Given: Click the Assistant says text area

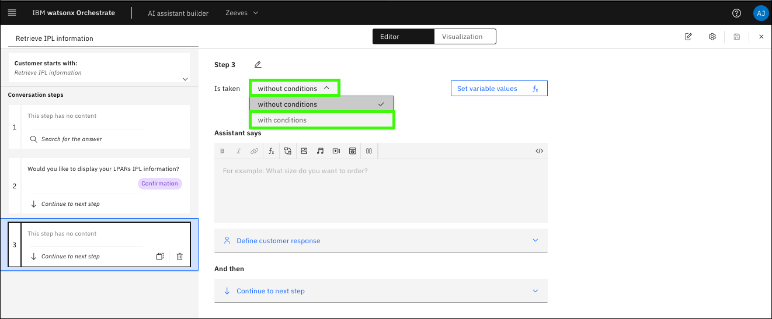Looking at the screenshot, I should (381, 191).
